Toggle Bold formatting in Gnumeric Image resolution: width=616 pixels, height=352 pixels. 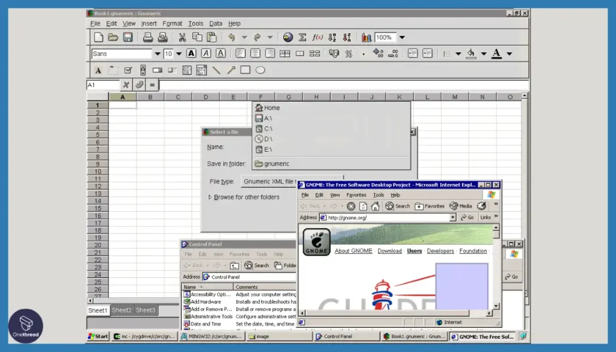(x=191, y=54)
